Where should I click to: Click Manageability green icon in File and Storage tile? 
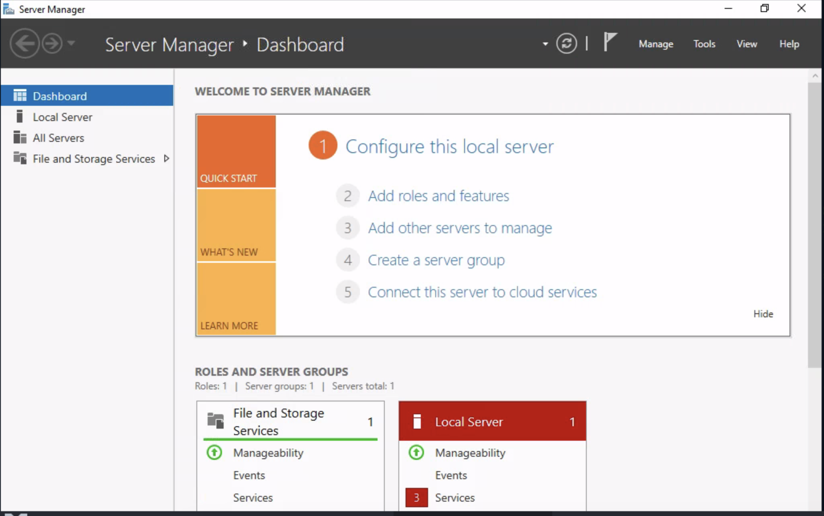tap(214, 453)
